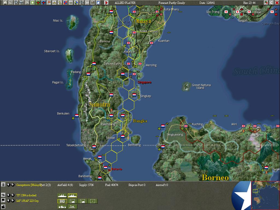Click the world minimap thumbnail
This screenshot has height=210, width=280.
pos(265,195)
